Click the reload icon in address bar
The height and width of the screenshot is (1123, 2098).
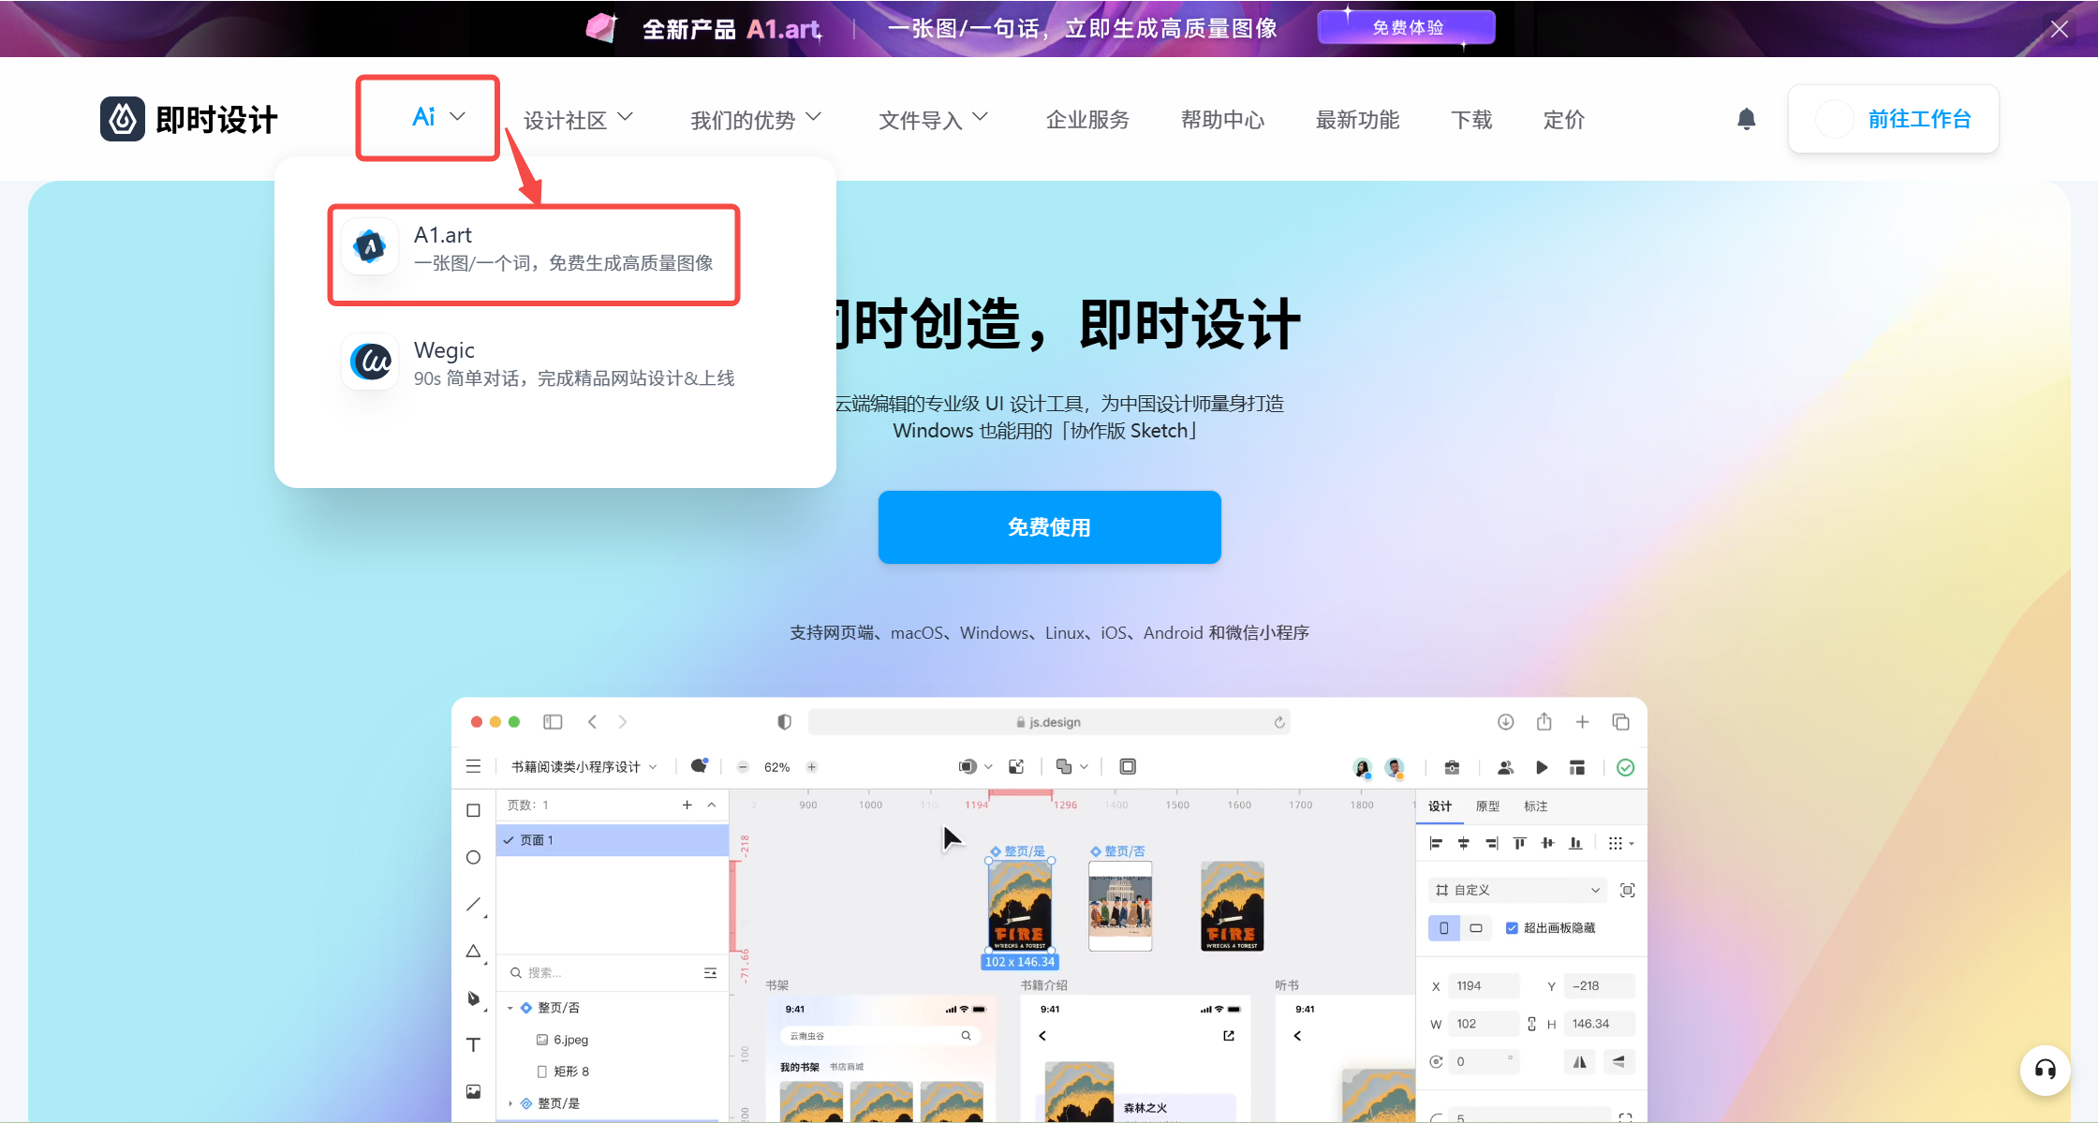(1278, 722)
